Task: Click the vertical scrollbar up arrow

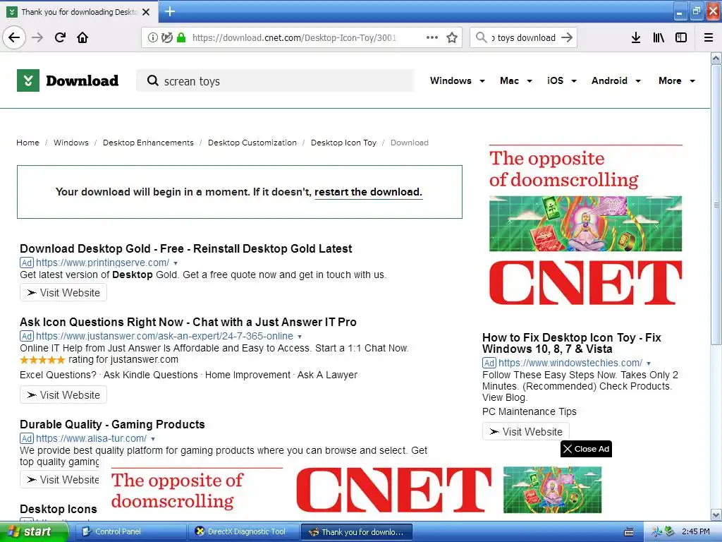Action: [716, 59]
